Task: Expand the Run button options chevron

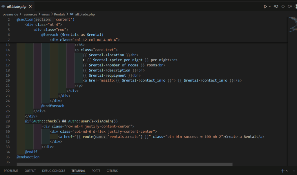Action: point(270,6)
